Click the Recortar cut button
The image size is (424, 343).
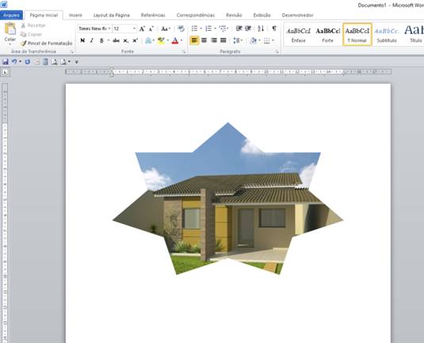click(33, 25)
